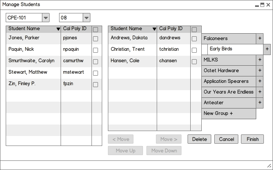Toggle select-all checkbox in left table header

point(95,30)
